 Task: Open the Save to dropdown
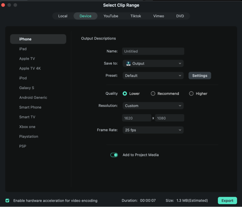pos(153,63)
